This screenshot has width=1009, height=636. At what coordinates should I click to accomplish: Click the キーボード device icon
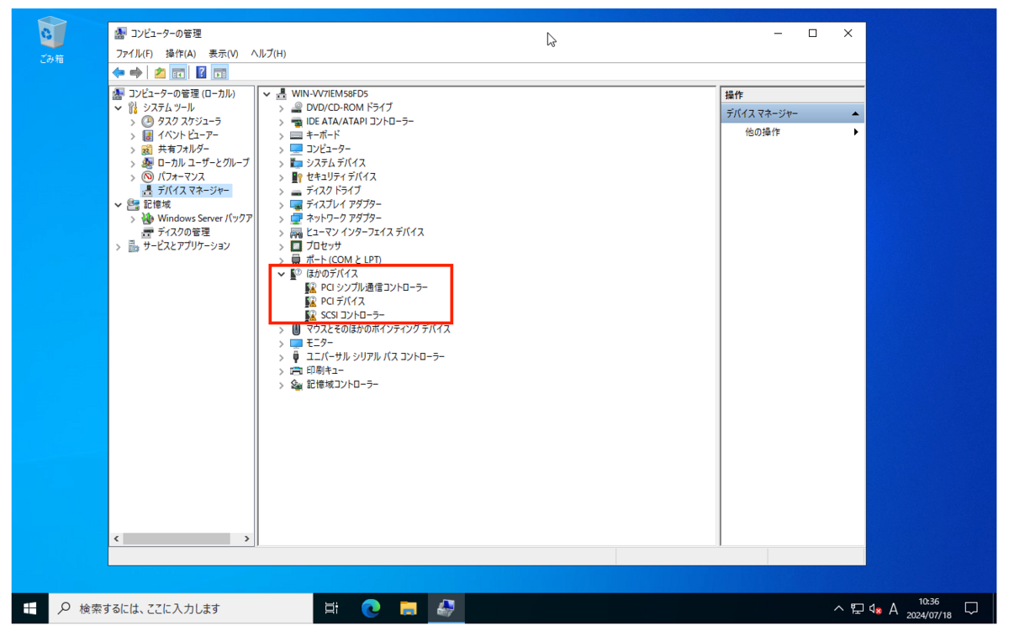tap(296, 135)
